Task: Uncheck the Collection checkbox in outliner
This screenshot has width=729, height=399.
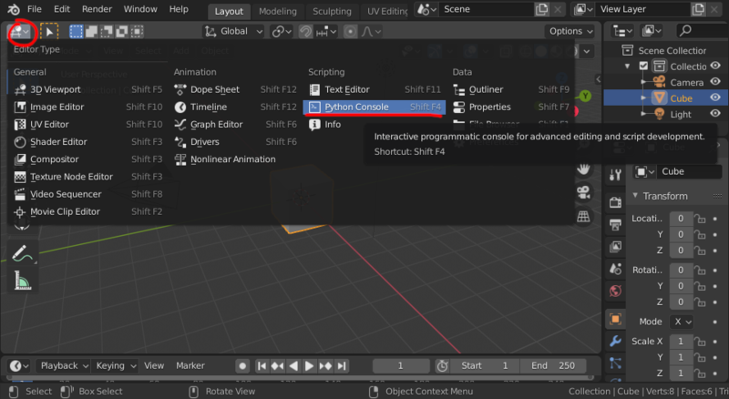Action: tap(643, 66)
